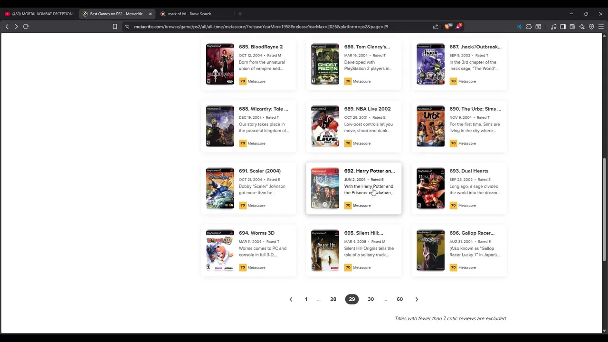Click title 692. Harry Potter an...
Viewport: 608px width, 342px height.
(x=370, y=171)
